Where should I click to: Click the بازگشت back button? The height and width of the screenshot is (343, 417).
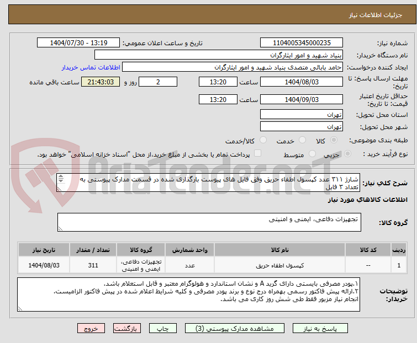coord(127,329)
